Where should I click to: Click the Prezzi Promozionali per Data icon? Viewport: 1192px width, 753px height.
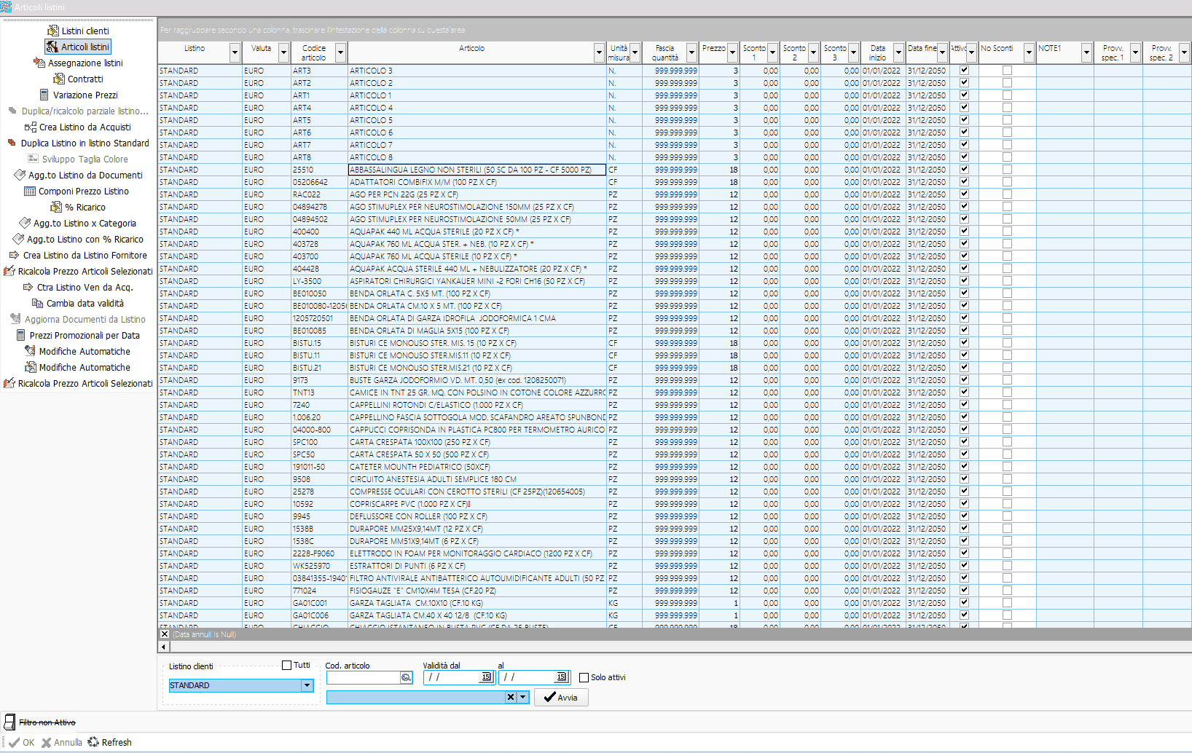[x=21, y=335]
